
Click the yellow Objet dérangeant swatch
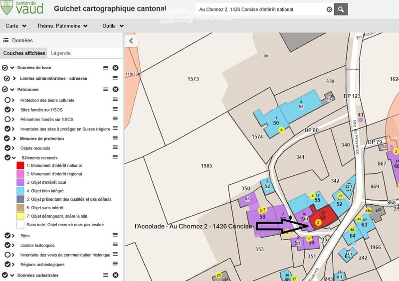point(20,216)
